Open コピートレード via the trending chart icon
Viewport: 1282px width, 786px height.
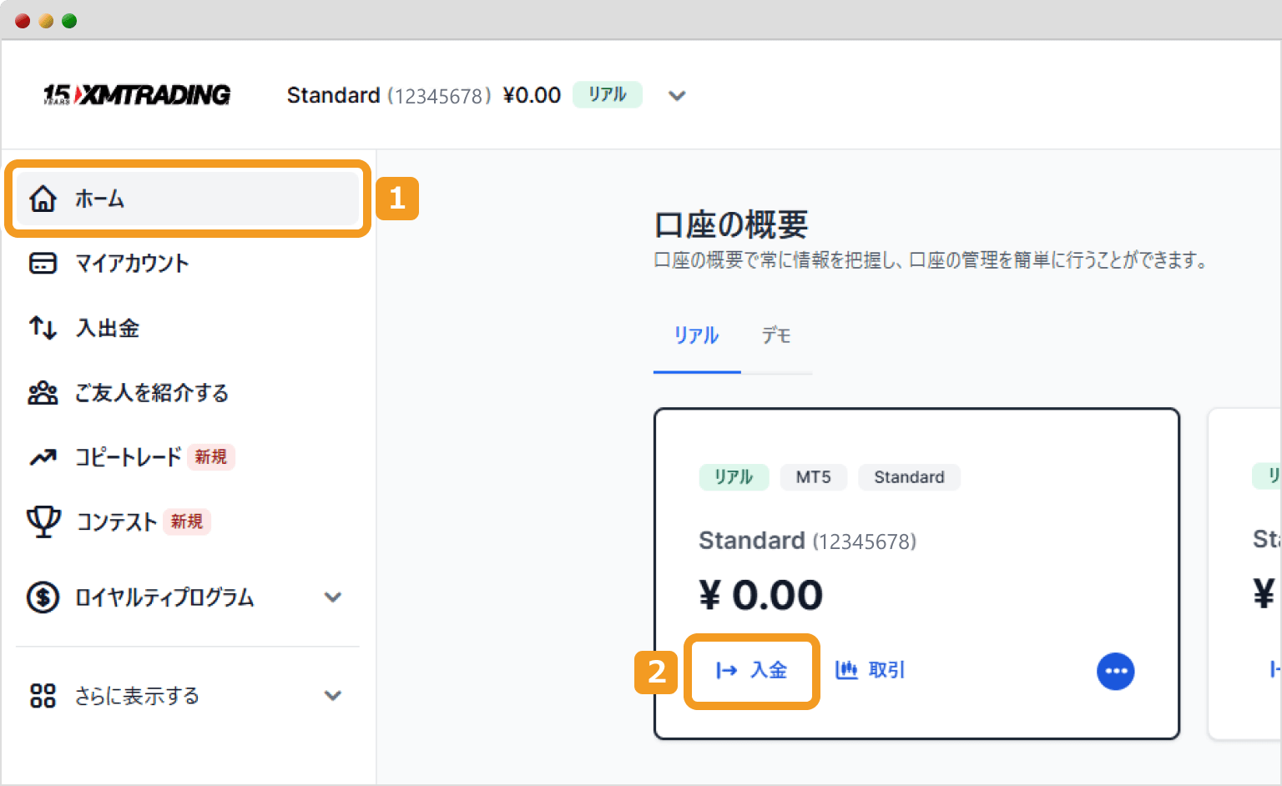coord(43,456)
